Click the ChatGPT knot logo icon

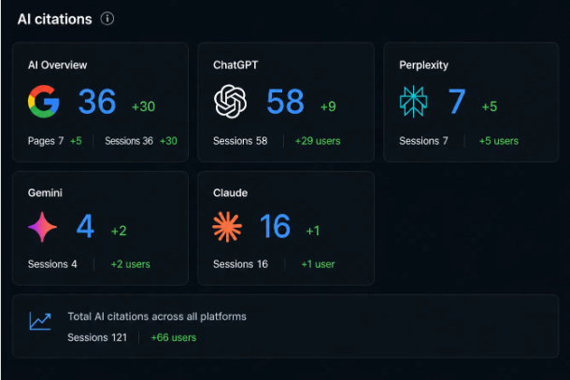click(x=230, y=102)
